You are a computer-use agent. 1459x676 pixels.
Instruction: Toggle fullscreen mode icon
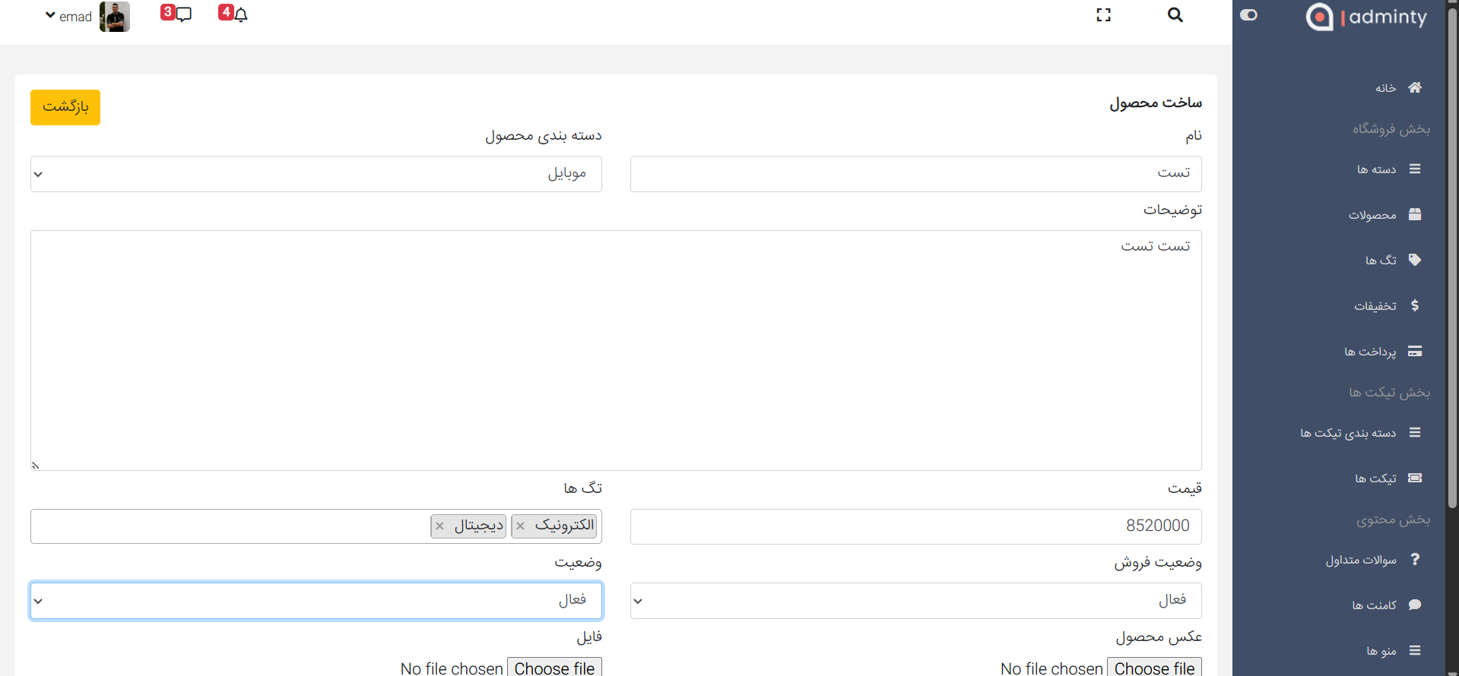coord(1103,15)
